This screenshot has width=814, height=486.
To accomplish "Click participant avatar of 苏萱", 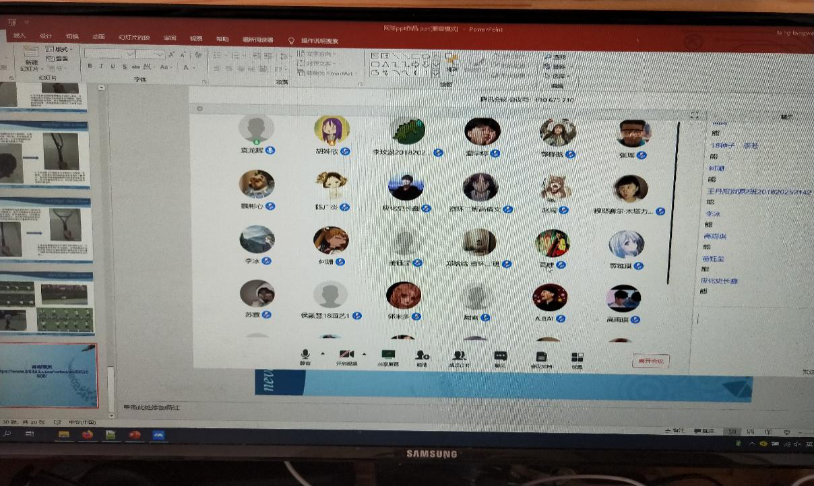I will click(257, 293).
